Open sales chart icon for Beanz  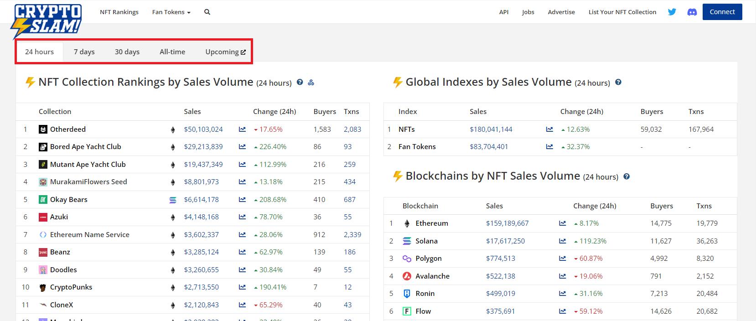coord(242,252)
